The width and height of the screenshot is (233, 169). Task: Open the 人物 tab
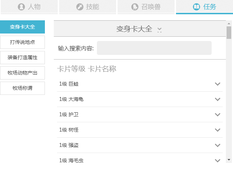pyautogui.click(x=29, y=7)
